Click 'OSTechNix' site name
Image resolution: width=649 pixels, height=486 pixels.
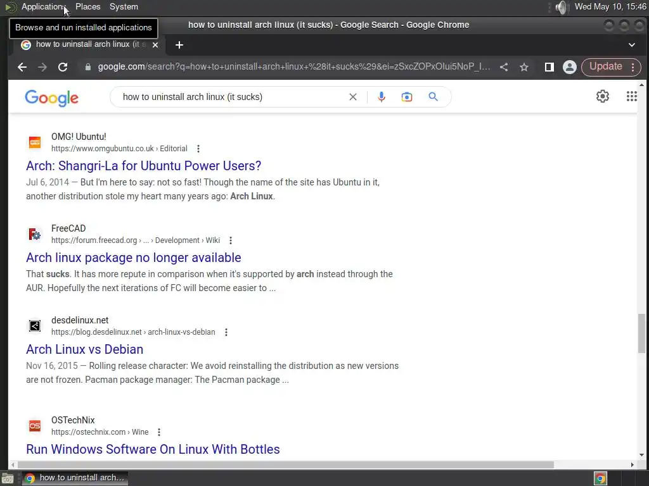pos(73,420)
